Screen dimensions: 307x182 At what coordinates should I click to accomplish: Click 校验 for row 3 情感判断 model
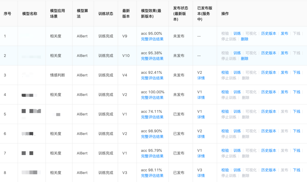225,73
